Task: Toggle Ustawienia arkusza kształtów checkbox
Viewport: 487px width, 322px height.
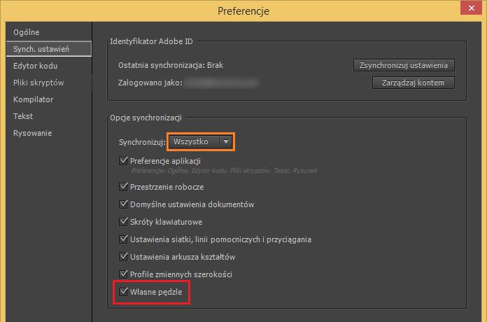Action: tap(124, 257)
